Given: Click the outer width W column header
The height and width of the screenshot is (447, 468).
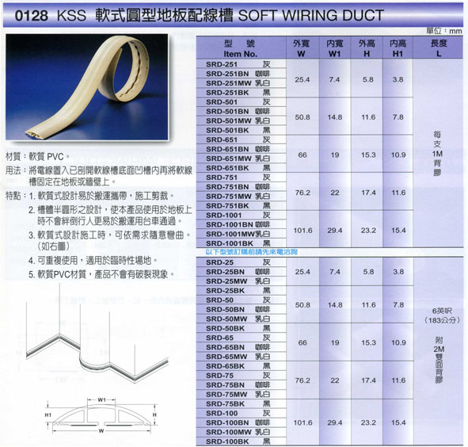Looking at the screenshot, I should [x=302, y=48].
